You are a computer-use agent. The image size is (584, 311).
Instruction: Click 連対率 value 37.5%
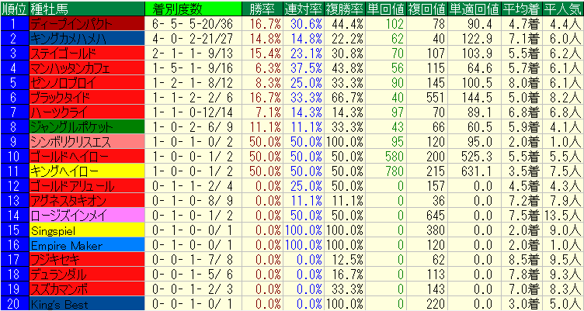308,70
